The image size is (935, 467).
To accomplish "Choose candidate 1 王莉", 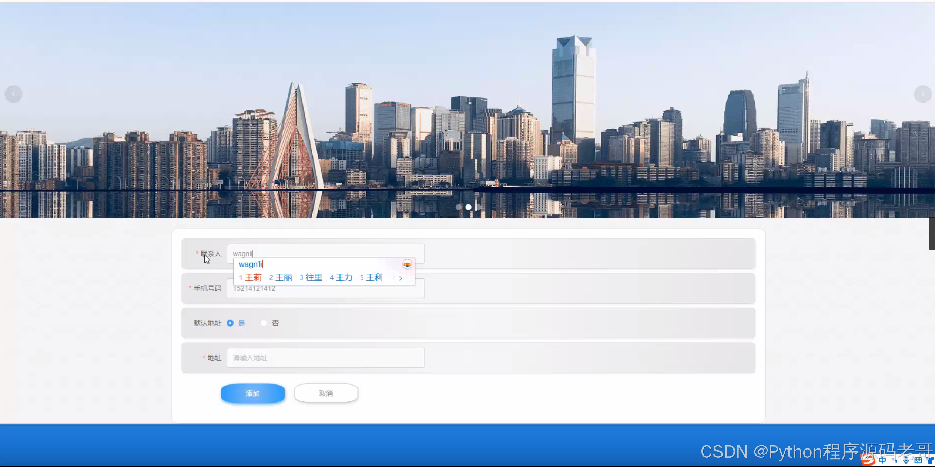I will 253,278.
